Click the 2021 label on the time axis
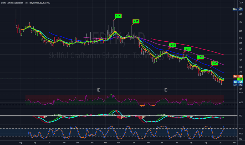The image size is (245, 145). 93,143
